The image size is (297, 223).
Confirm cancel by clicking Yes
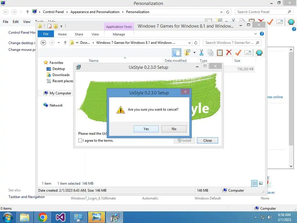click(146, 129)
